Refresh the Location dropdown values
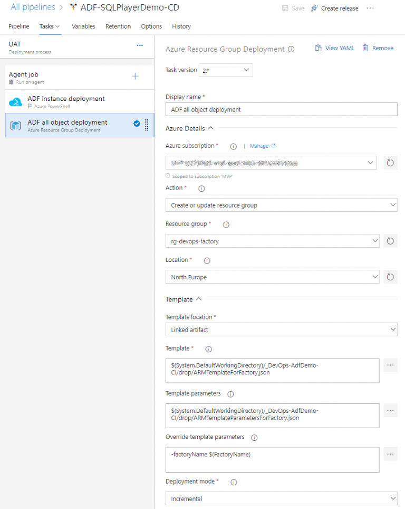The image size is (405, 509). point(390,277)
